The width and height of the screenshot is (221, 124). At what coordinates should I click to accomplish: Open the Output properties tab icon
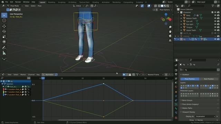coord(176,74)
